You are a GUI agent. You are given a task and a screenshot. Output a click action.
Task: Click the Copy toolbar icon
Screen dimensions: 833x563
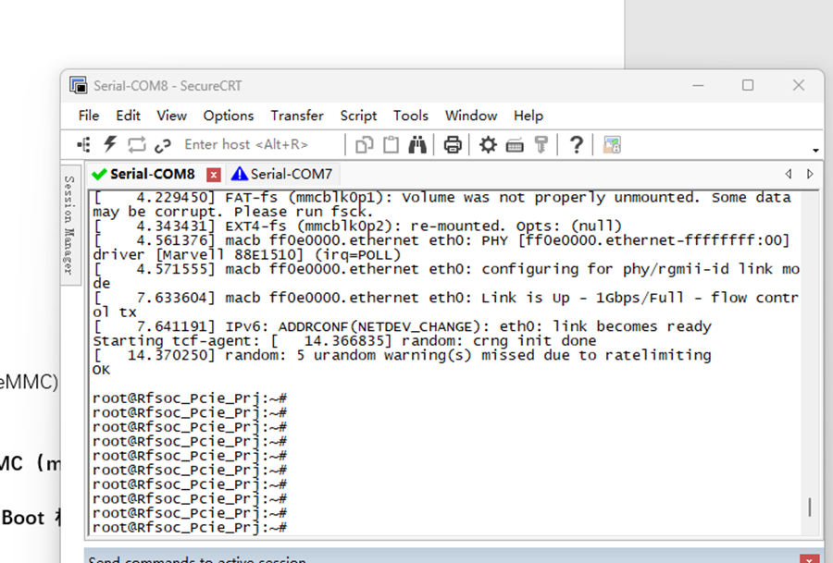pyautogui.click(x=364, y=144)
